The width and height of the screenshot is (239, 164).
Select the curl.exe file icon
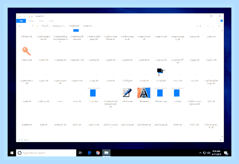pos(177,93)
